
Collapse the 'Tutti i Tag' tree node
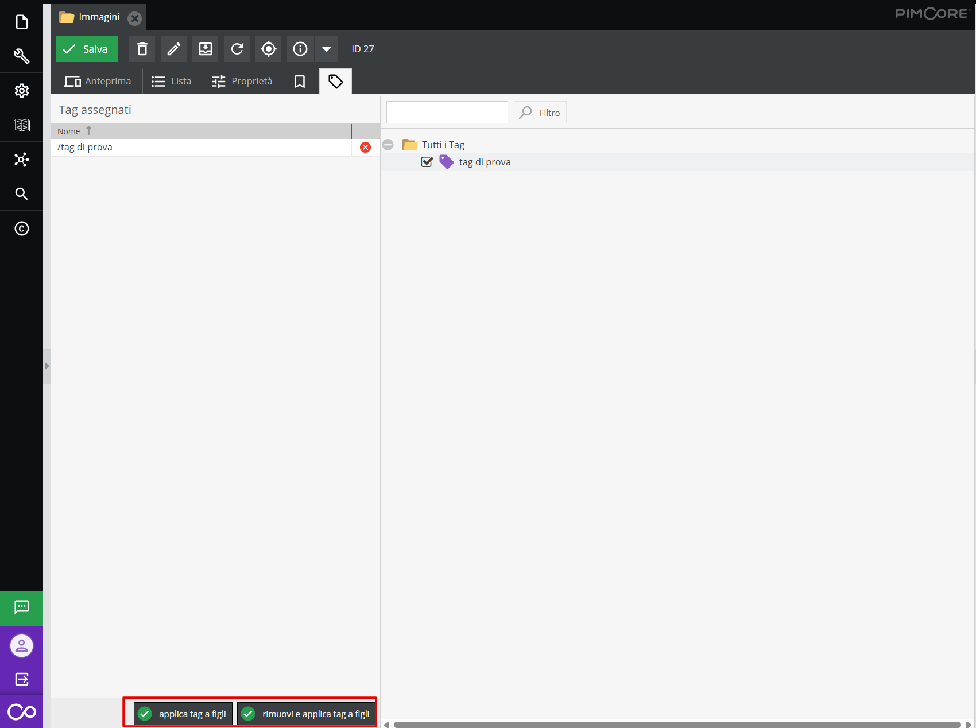[388, 145]
